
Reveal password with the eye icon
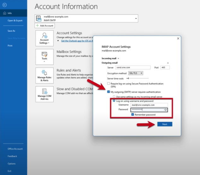pos(165,110)
